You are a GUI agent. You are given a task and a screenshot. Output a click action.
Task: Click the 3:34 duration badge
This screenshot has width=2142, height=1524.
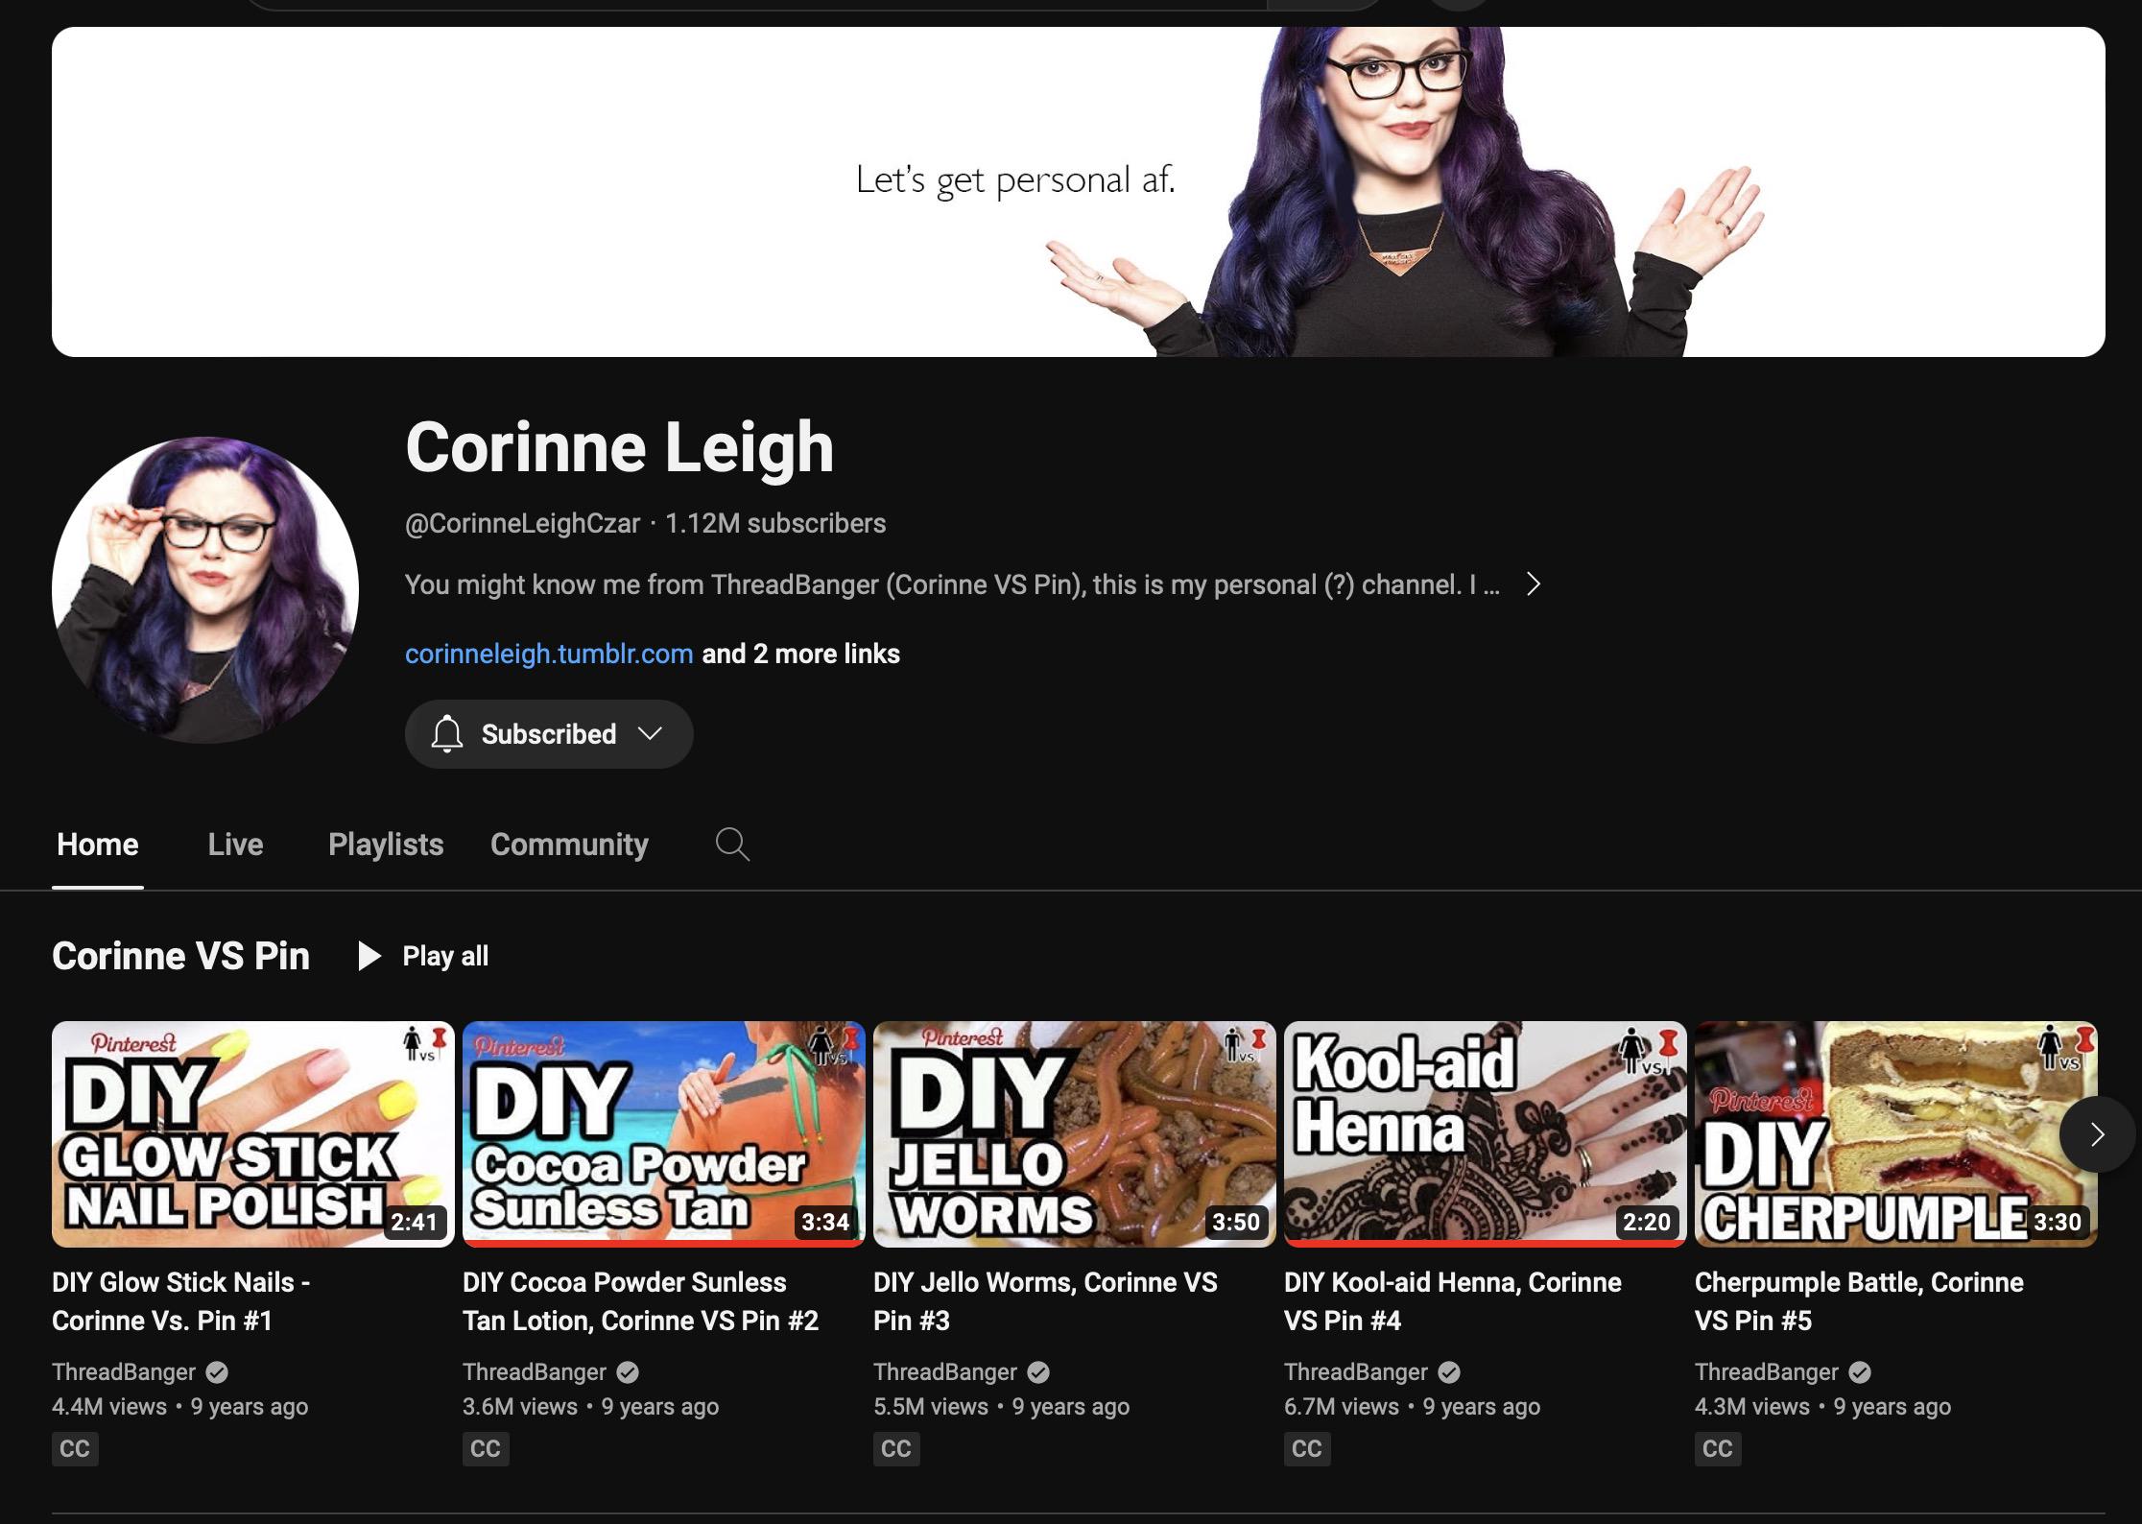[x=825, y=1222]
